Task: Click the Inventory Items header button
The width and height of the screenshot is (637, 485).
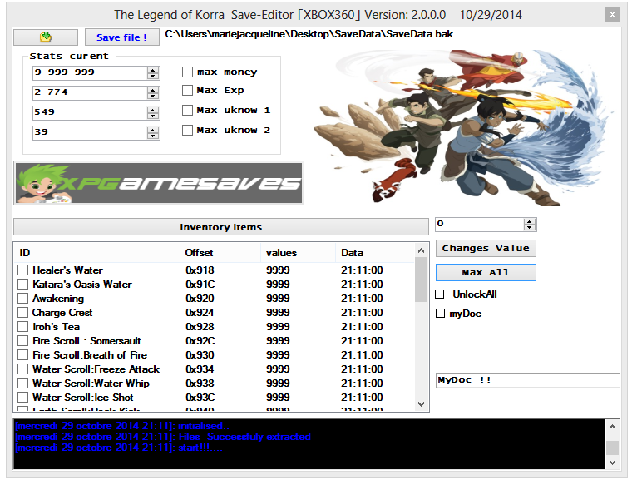Action: (220, 227)
